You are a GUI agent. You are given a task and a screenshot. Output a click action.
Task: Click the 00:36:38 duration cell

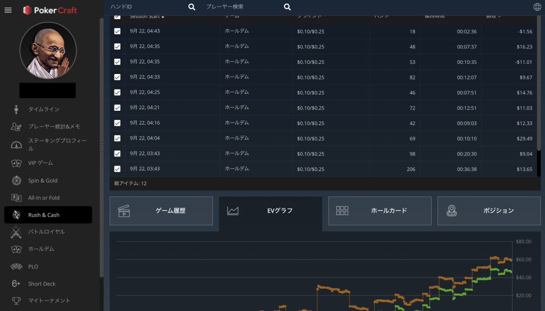[x=467, y=169]
